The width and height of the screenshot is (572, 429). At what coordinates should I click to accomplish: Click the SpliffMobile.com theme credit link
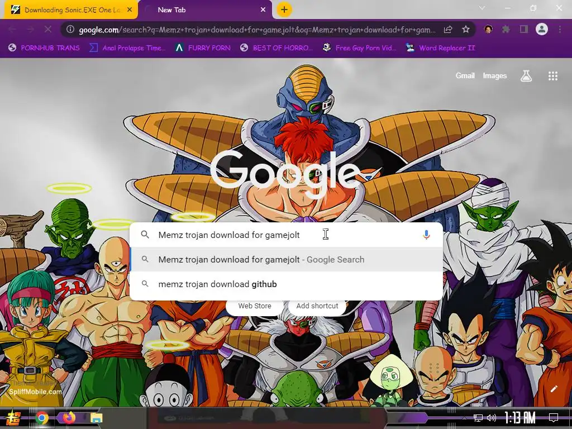click(x=35, y=392)
